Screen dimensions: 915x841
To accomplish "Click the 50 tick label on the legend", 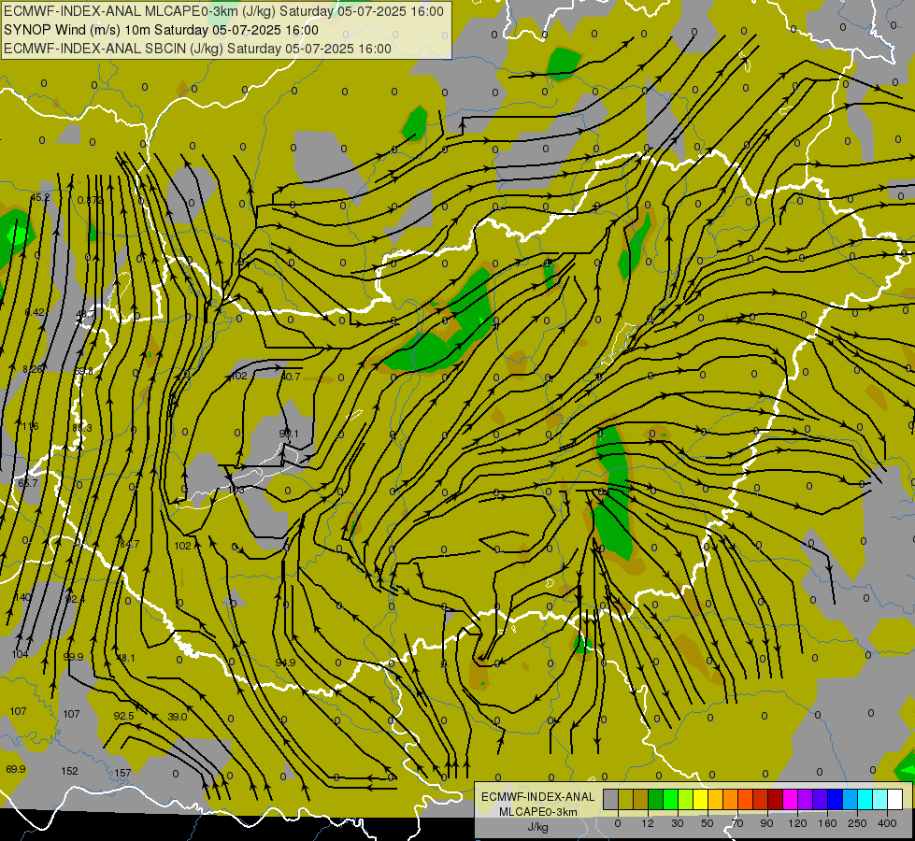I will click(708, 823).
